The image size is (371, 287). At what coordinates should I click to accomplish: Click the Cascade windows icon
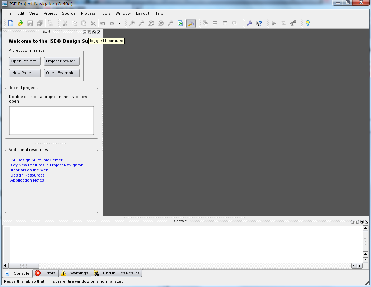(x=206, y=23)
